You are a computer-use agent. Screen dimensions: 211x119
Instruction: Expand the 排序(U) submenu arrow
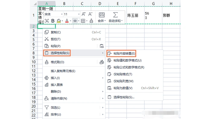pos(103,114)
